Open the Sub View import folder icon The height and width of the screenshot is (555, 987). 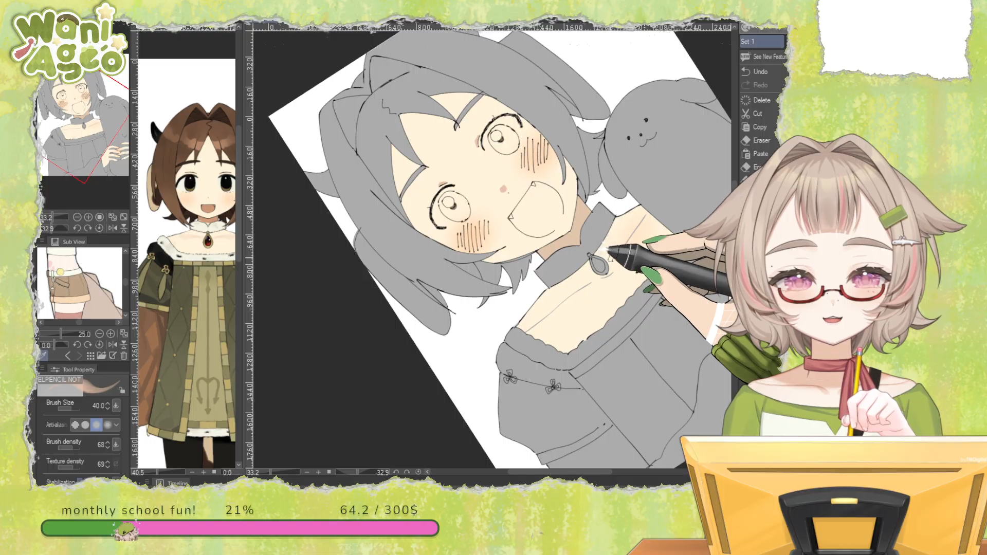coord(101,356)
